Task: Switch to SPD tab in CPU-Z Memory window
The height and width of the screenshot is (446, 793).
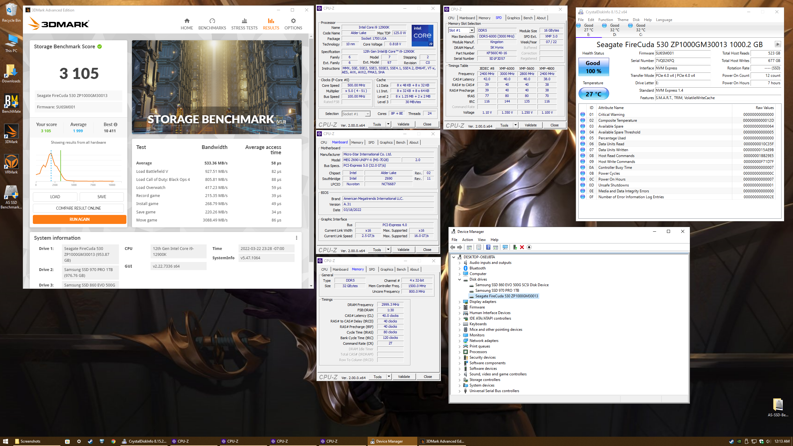Action: pyautogui.click(x=372, y=269)
